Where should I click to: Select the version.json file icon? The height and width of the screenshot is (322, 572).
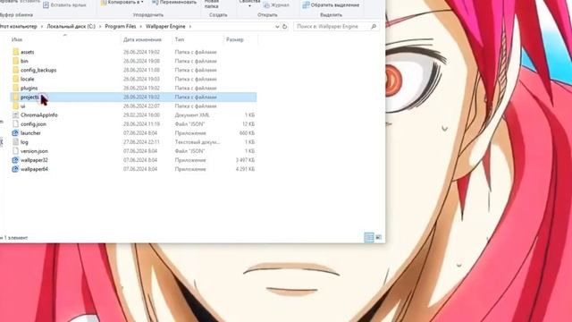coord(15,151)
